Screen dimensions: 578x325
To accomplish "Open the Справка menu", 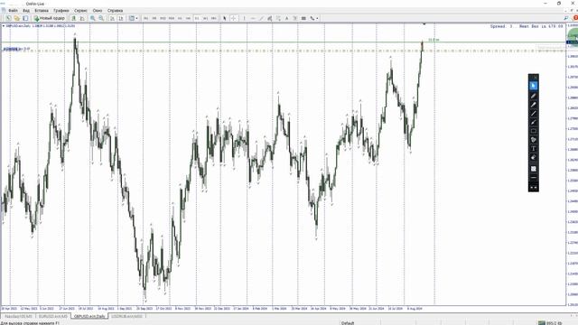I will pyautogui.click(x=115, y=11).
